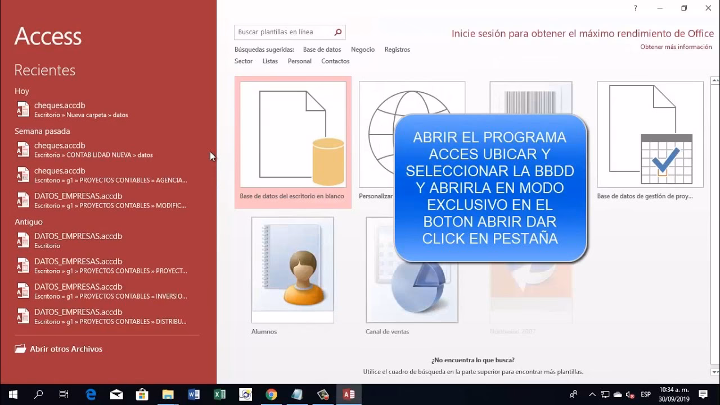Select suggested search Base de datos
The image size is (720, 405).
322,49
